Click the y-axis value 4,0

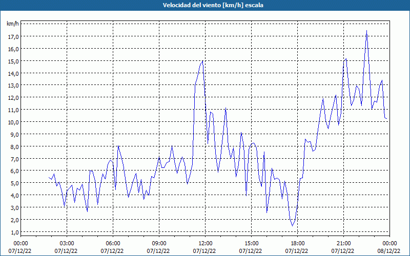point(15,196)
